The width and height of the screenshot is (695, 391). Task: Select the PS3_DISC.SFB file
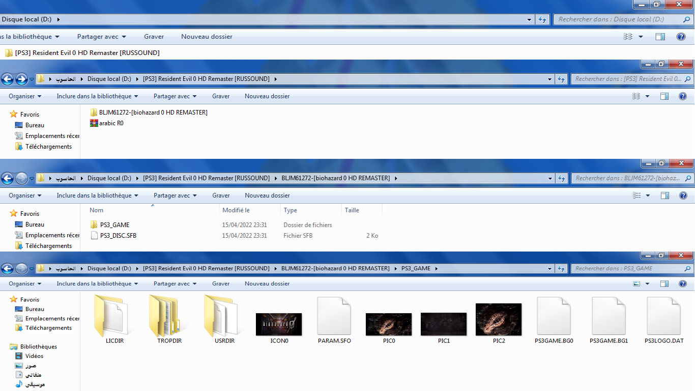[x=118, y=236]
